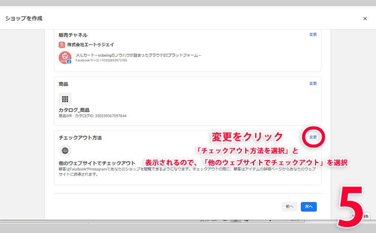Close the ショップを作成 dialog
This screenshot has height=233, width=376.
tap(365, 19)
